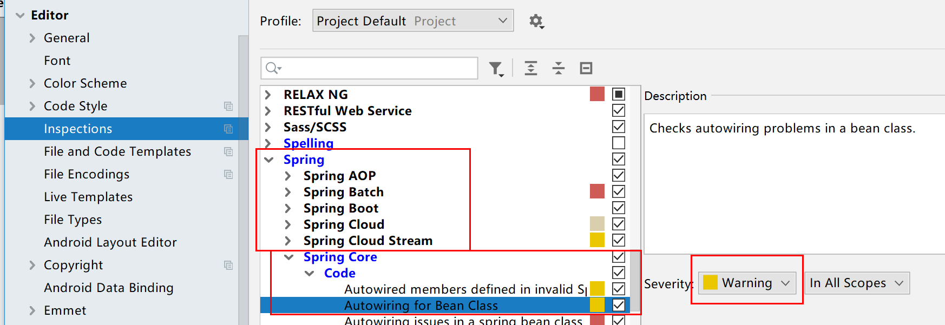Click the search magnifier icon in filter field
Image resolution: width=945 pixels, height=325 pixels.
[273, 68]
